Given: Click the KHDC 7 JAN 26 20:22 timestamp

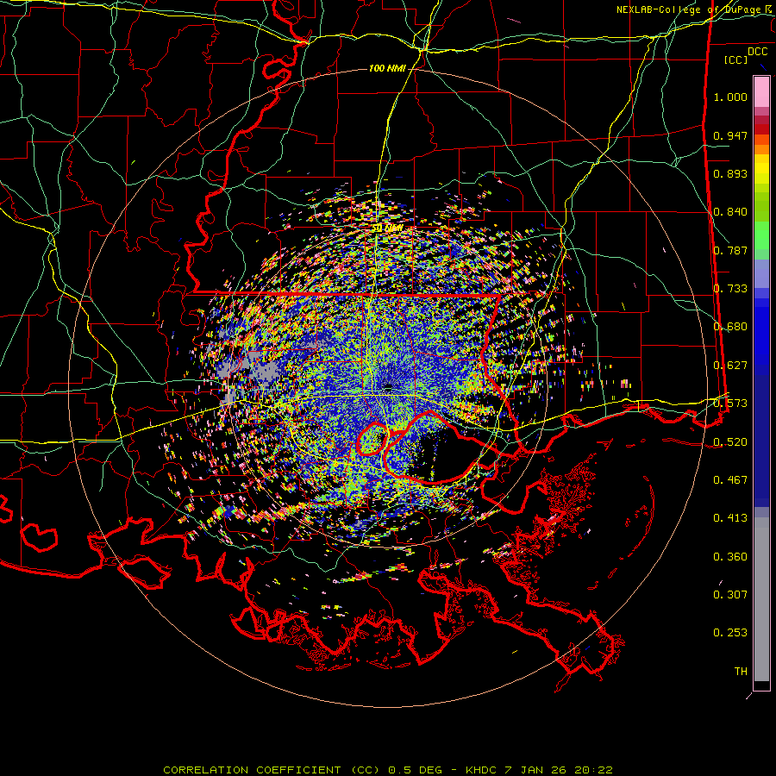Looking at the screenshot, I should click(x=540, y=770).
